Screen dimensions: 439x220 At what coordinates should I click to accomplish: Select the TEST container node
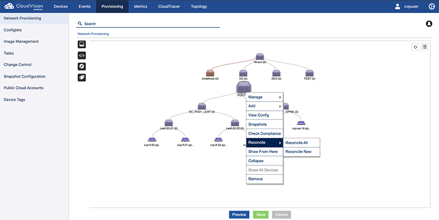[x=309, y=73]
